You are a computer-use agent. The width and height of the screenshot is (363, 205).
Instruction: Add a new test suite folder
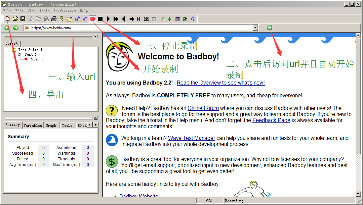pyautogui.click(x=69, y=19)
